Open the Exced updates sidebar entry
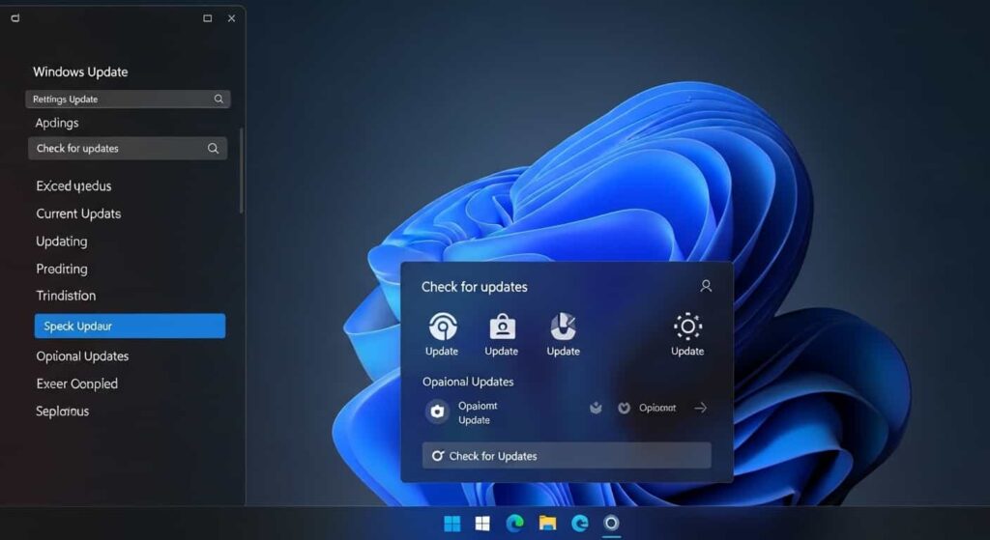 click(73, 186)
